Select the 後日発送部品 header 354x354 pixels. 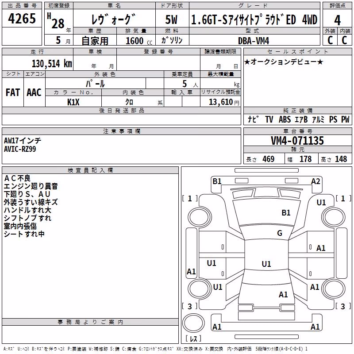tap(121, 110)
